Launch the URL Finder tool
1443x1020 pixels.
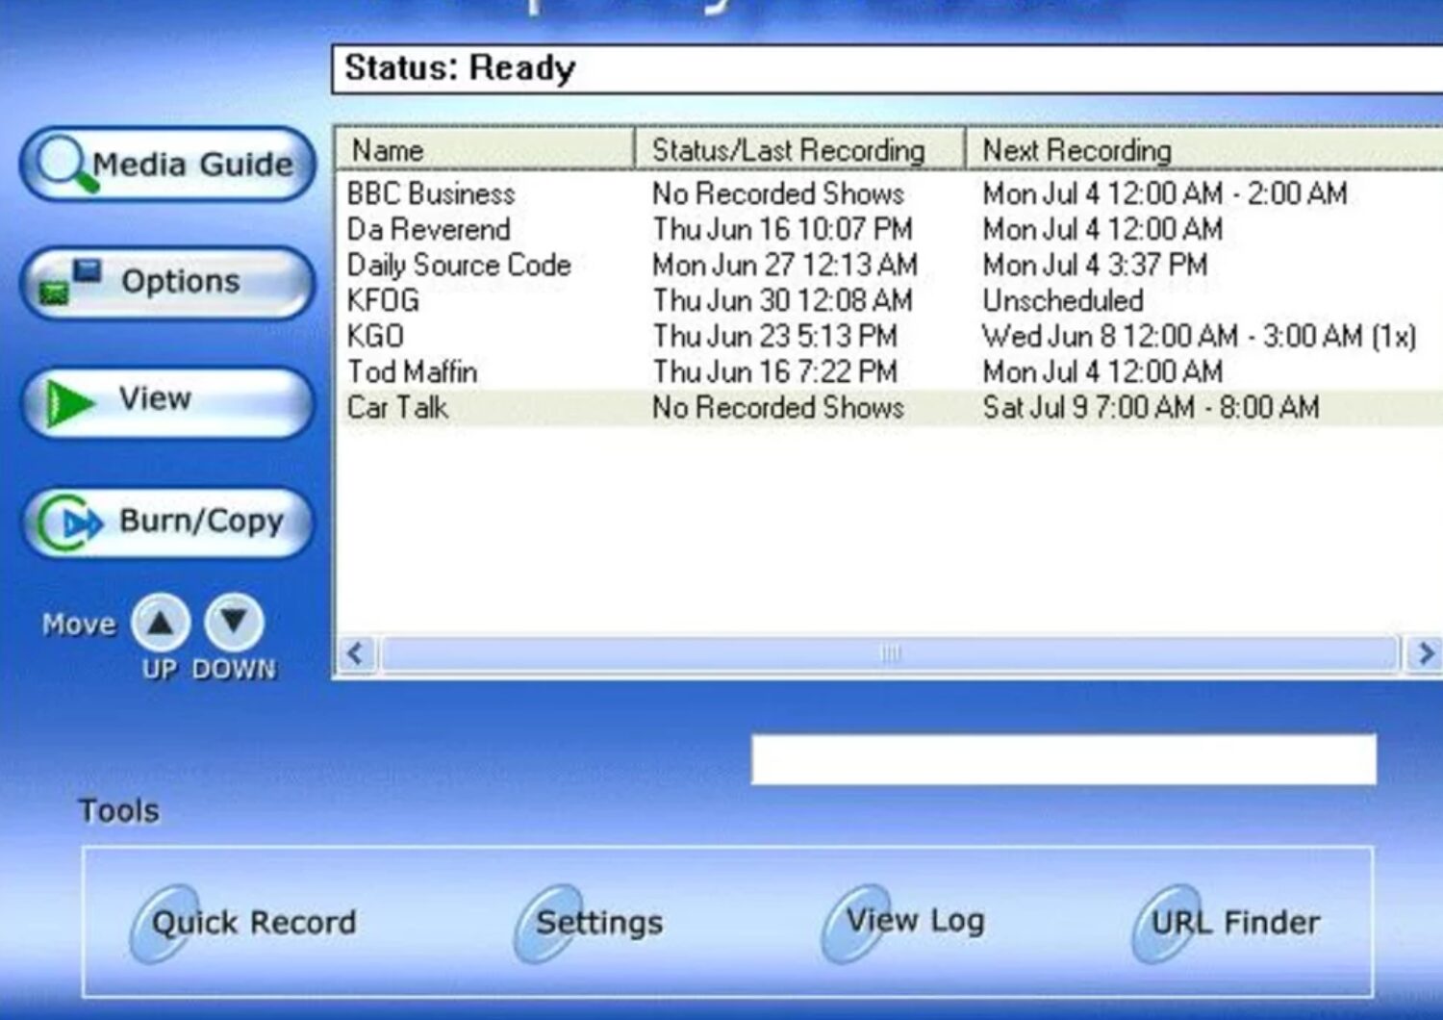point(1227,923)
